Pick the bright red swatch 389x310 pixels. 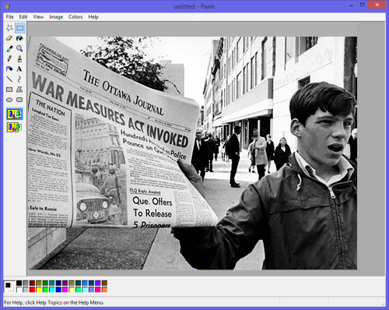(32, 290)
